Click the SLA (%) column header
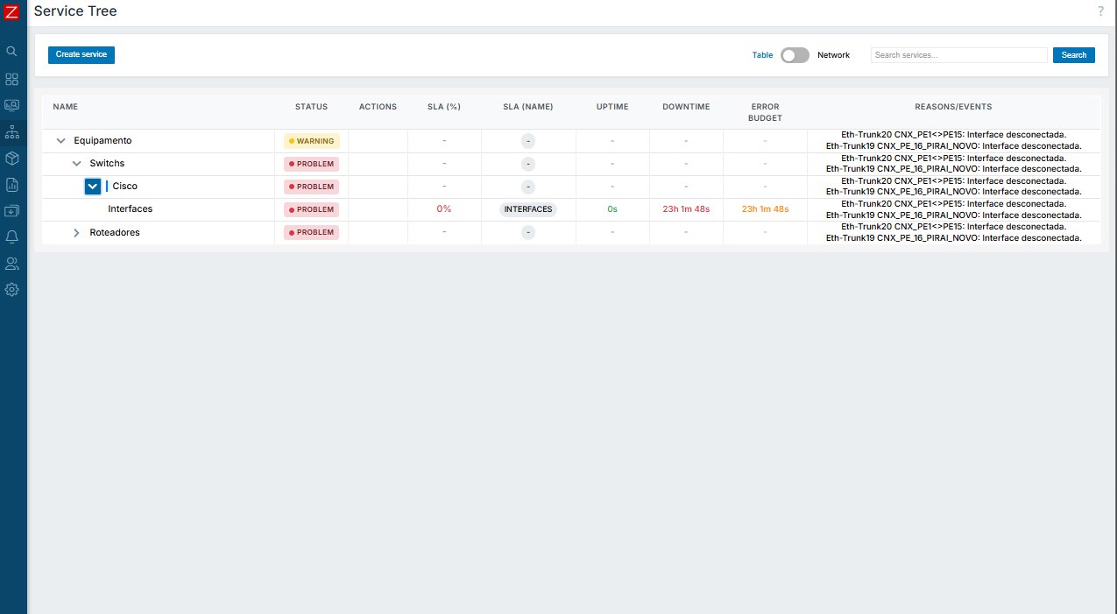This screenshot has width=1117, height=614. 444,107
